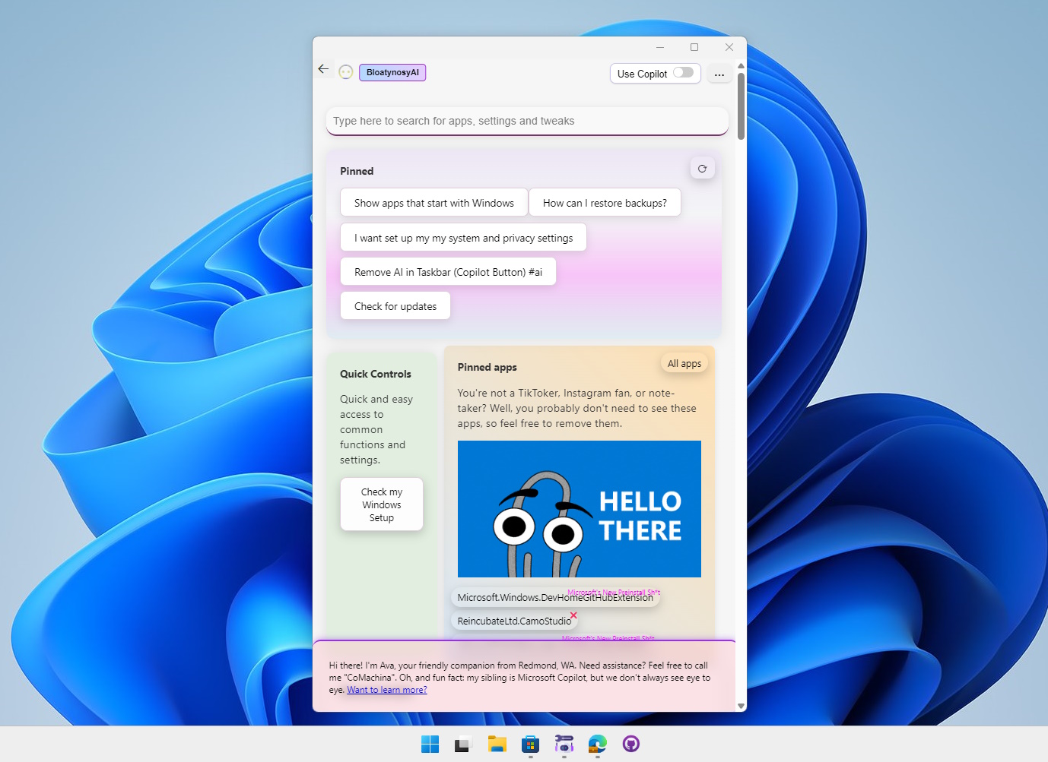This screenshot has width=1048, height=762.
Task: Click the BloatynosyAI badge
Action: pyautogui.click(x=392, y=72)
